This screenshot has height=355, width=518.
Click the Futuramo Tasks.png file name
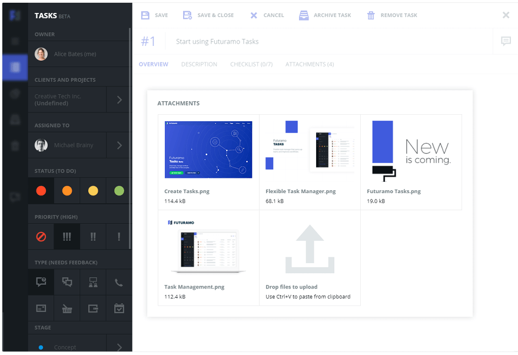394,191
